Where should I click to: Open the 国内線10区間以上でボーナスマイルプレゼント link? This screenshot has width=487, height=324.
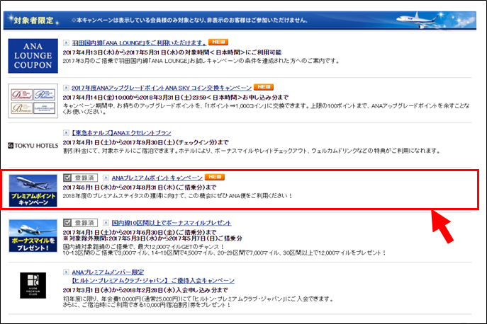pos(172,223)
